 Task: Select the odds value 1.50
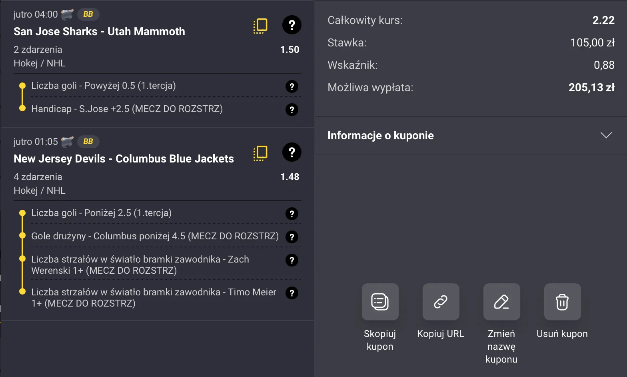coord(290,49)
